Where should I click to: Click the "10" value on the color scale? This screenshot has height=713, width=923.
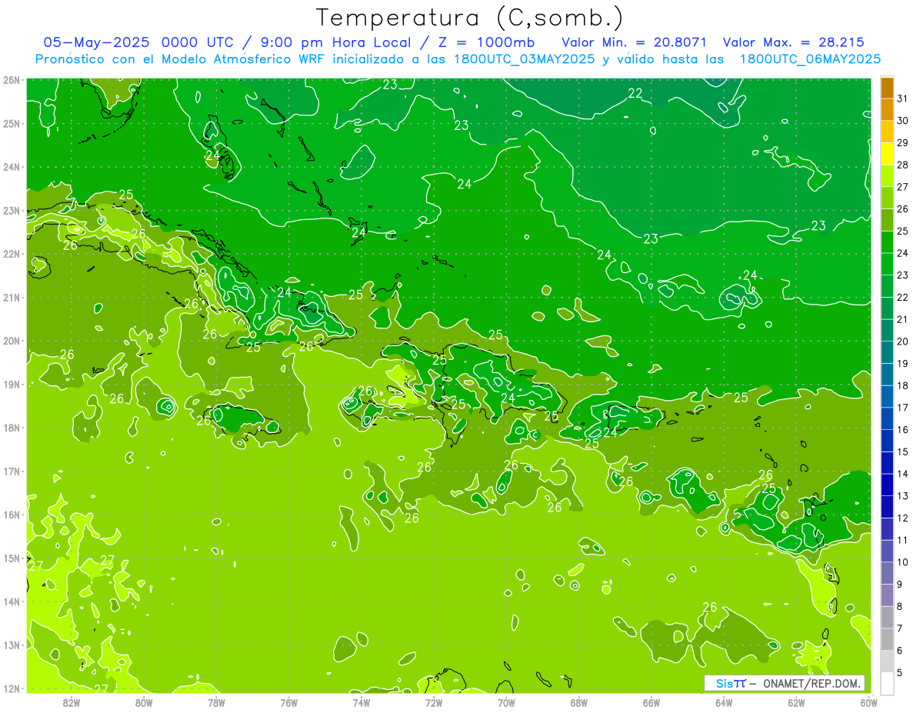point(903,561)
